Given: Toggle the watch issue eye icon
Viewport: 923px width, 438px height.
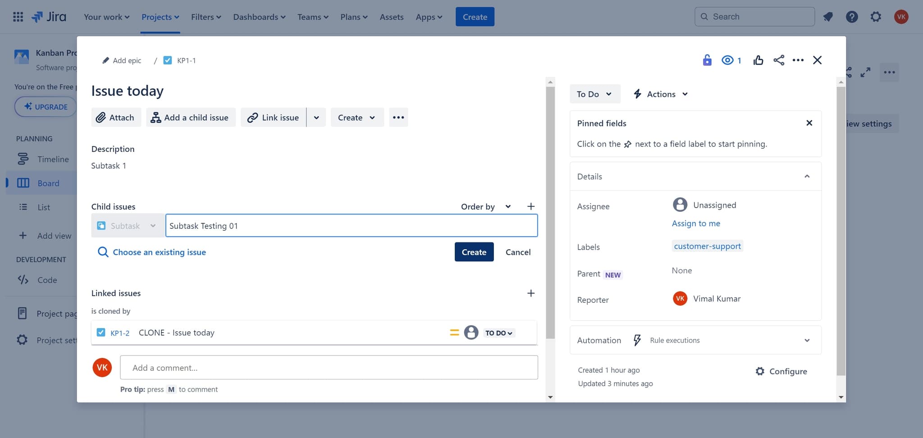Looking at the screenshot, I should tap(727, 60).
